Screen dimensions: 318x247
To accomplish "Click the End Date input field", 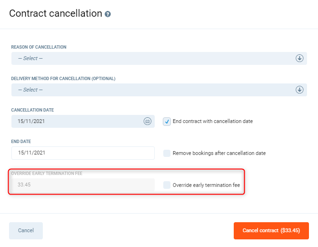I will click(83, 153).
